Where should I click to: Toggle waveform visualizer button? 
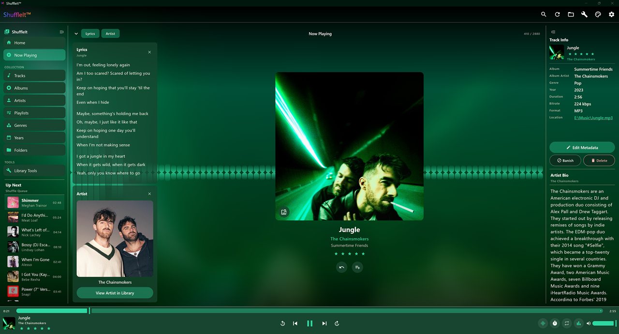pos(543,323)
